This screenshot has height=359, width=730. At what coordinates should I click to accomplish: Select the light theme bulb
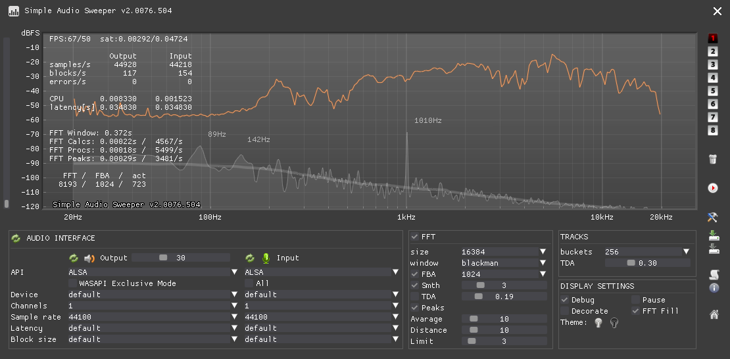coord(598,323)
